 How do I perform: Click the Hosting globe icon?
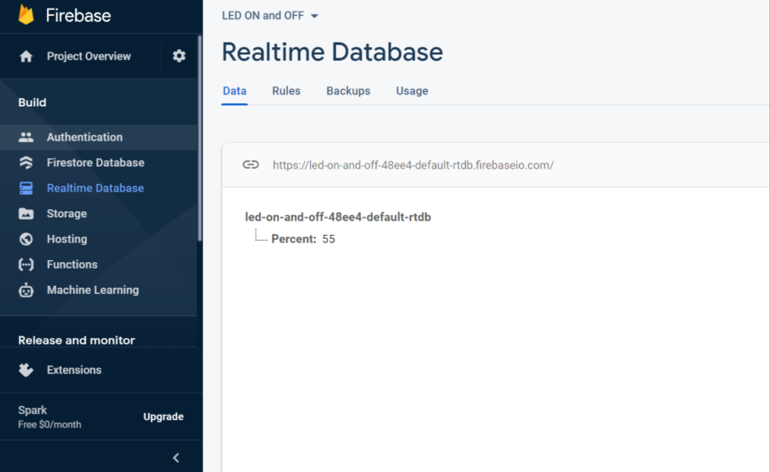[27, 239]
